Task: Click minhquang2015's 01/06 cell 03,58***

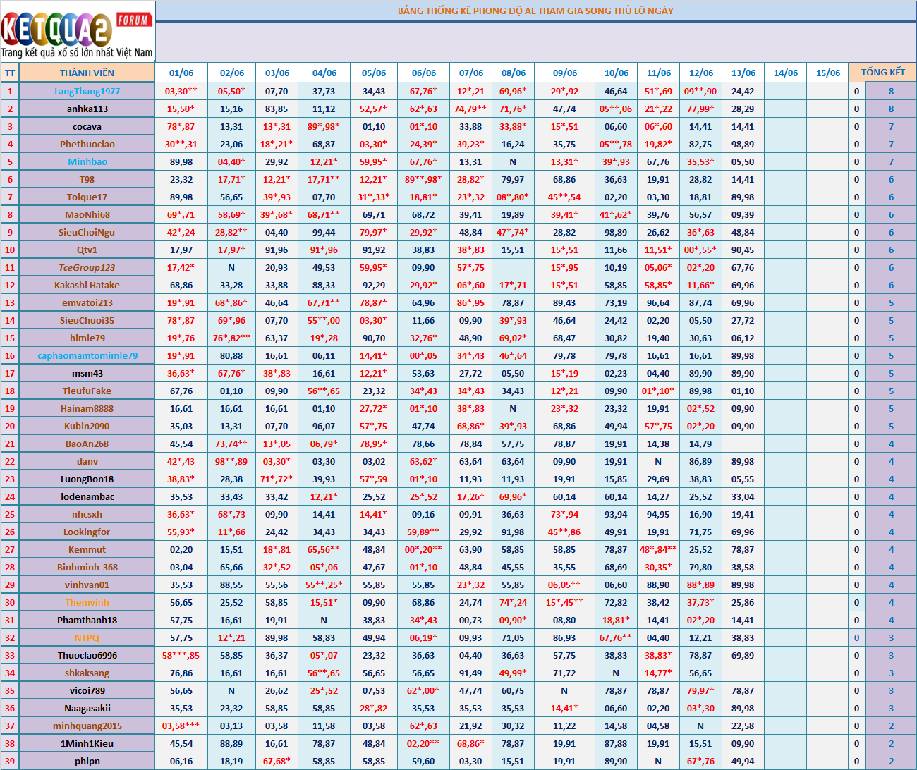Action: coord(181,726)
